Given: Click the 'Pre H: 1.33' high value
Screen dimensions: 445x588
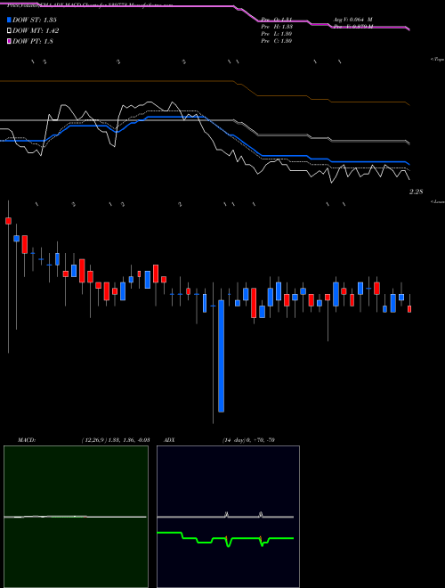Looking at the screenshot, I should pyautogui.click(x=277, y=27).
